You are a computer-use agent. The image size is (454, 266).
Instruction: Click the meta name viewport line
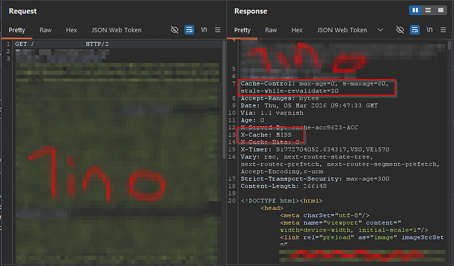(340, 223)
